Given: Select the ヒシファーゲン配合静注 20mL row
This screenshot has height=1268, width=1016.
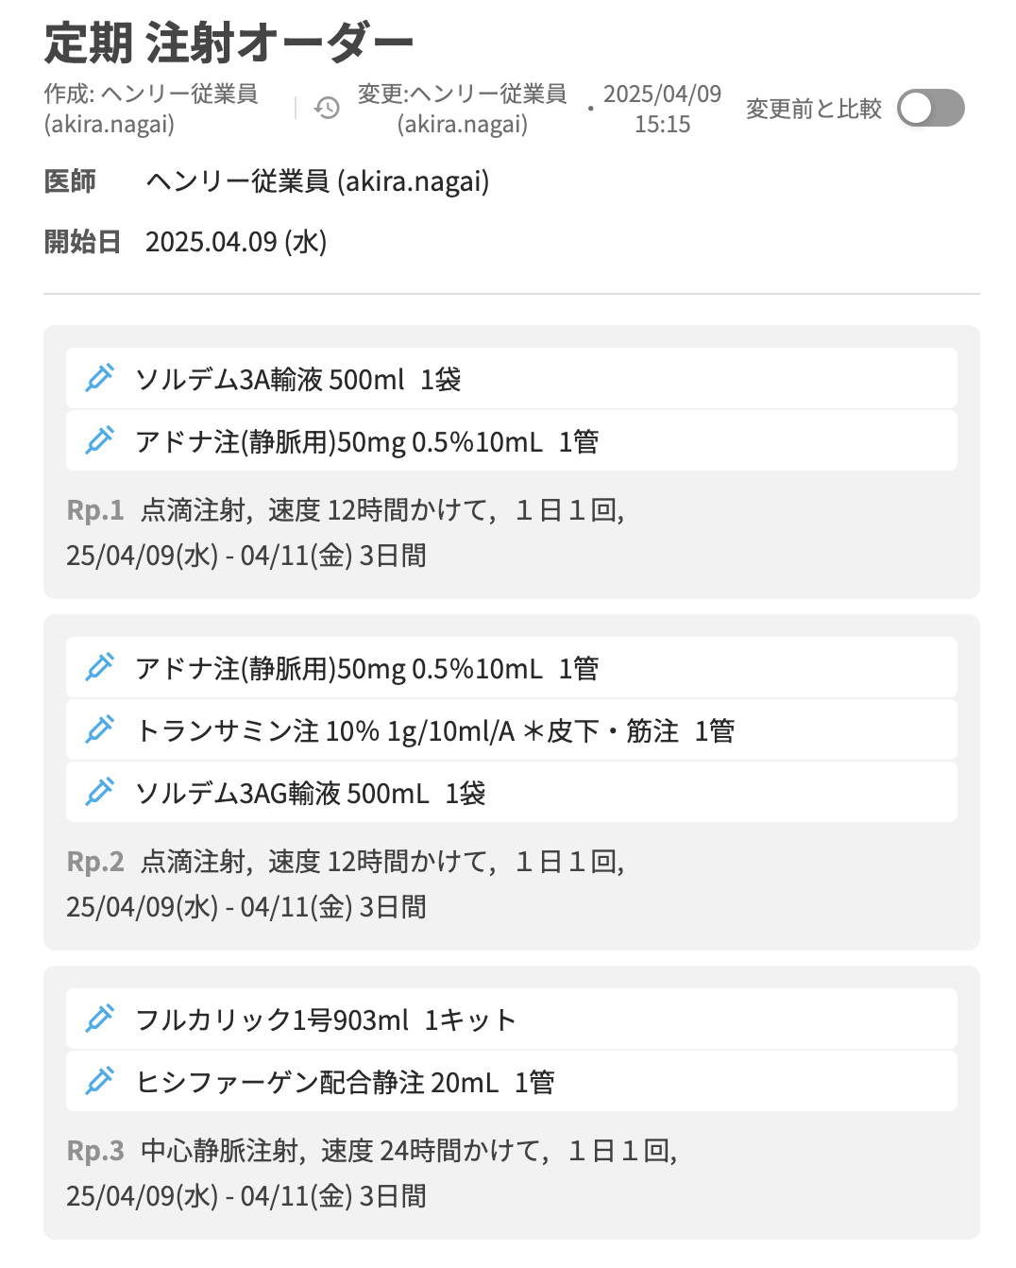Looking at the screenshot, I should pyautogui.click(x=510, y=1082).
